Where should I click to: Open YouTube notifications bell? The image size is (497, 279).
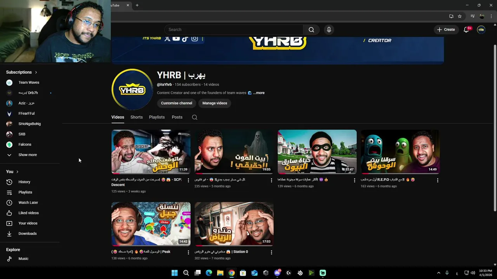467,29
